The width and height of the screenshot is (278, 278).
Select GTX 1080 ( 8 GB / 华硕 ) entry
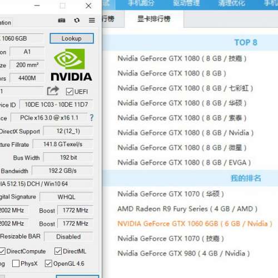click(x=182, y=103)
